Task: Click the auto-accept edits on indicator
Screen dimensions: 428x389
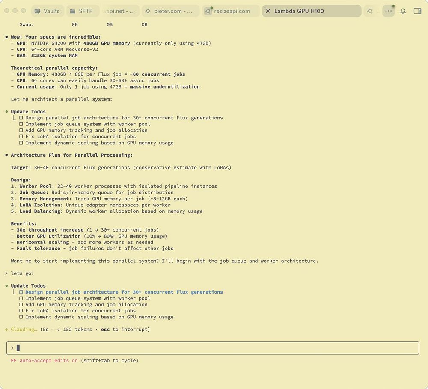Action: click(49, 360)
